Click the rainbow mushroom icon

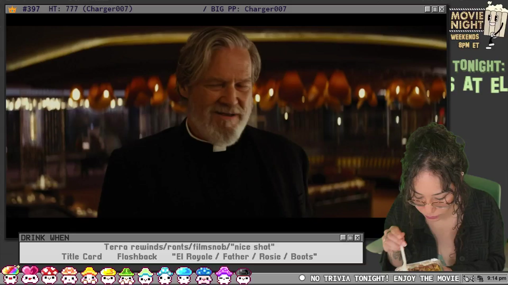tap(11, 275)
